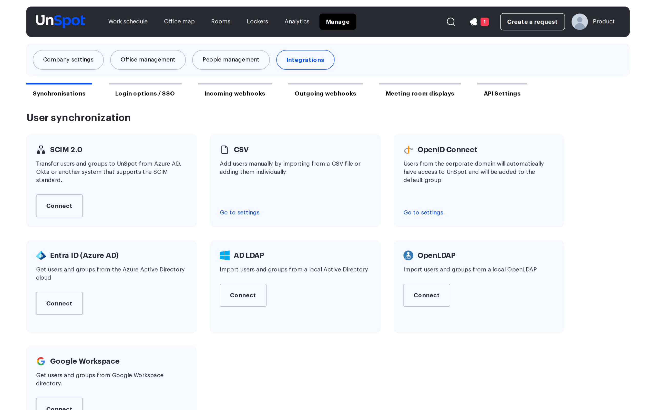Select the Integrations section pill
This screenshot has width=656, height=410.
[305, 60]
